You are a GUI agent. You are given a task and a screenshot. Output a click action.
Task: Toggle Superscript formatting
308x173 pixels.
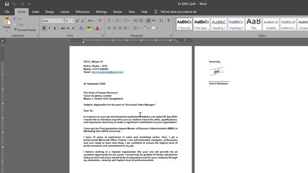(73, 28)
